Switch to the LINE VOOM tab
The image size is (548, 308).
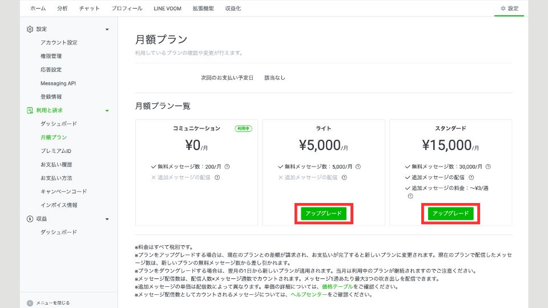pyautogui.click(x=167, y=9)
